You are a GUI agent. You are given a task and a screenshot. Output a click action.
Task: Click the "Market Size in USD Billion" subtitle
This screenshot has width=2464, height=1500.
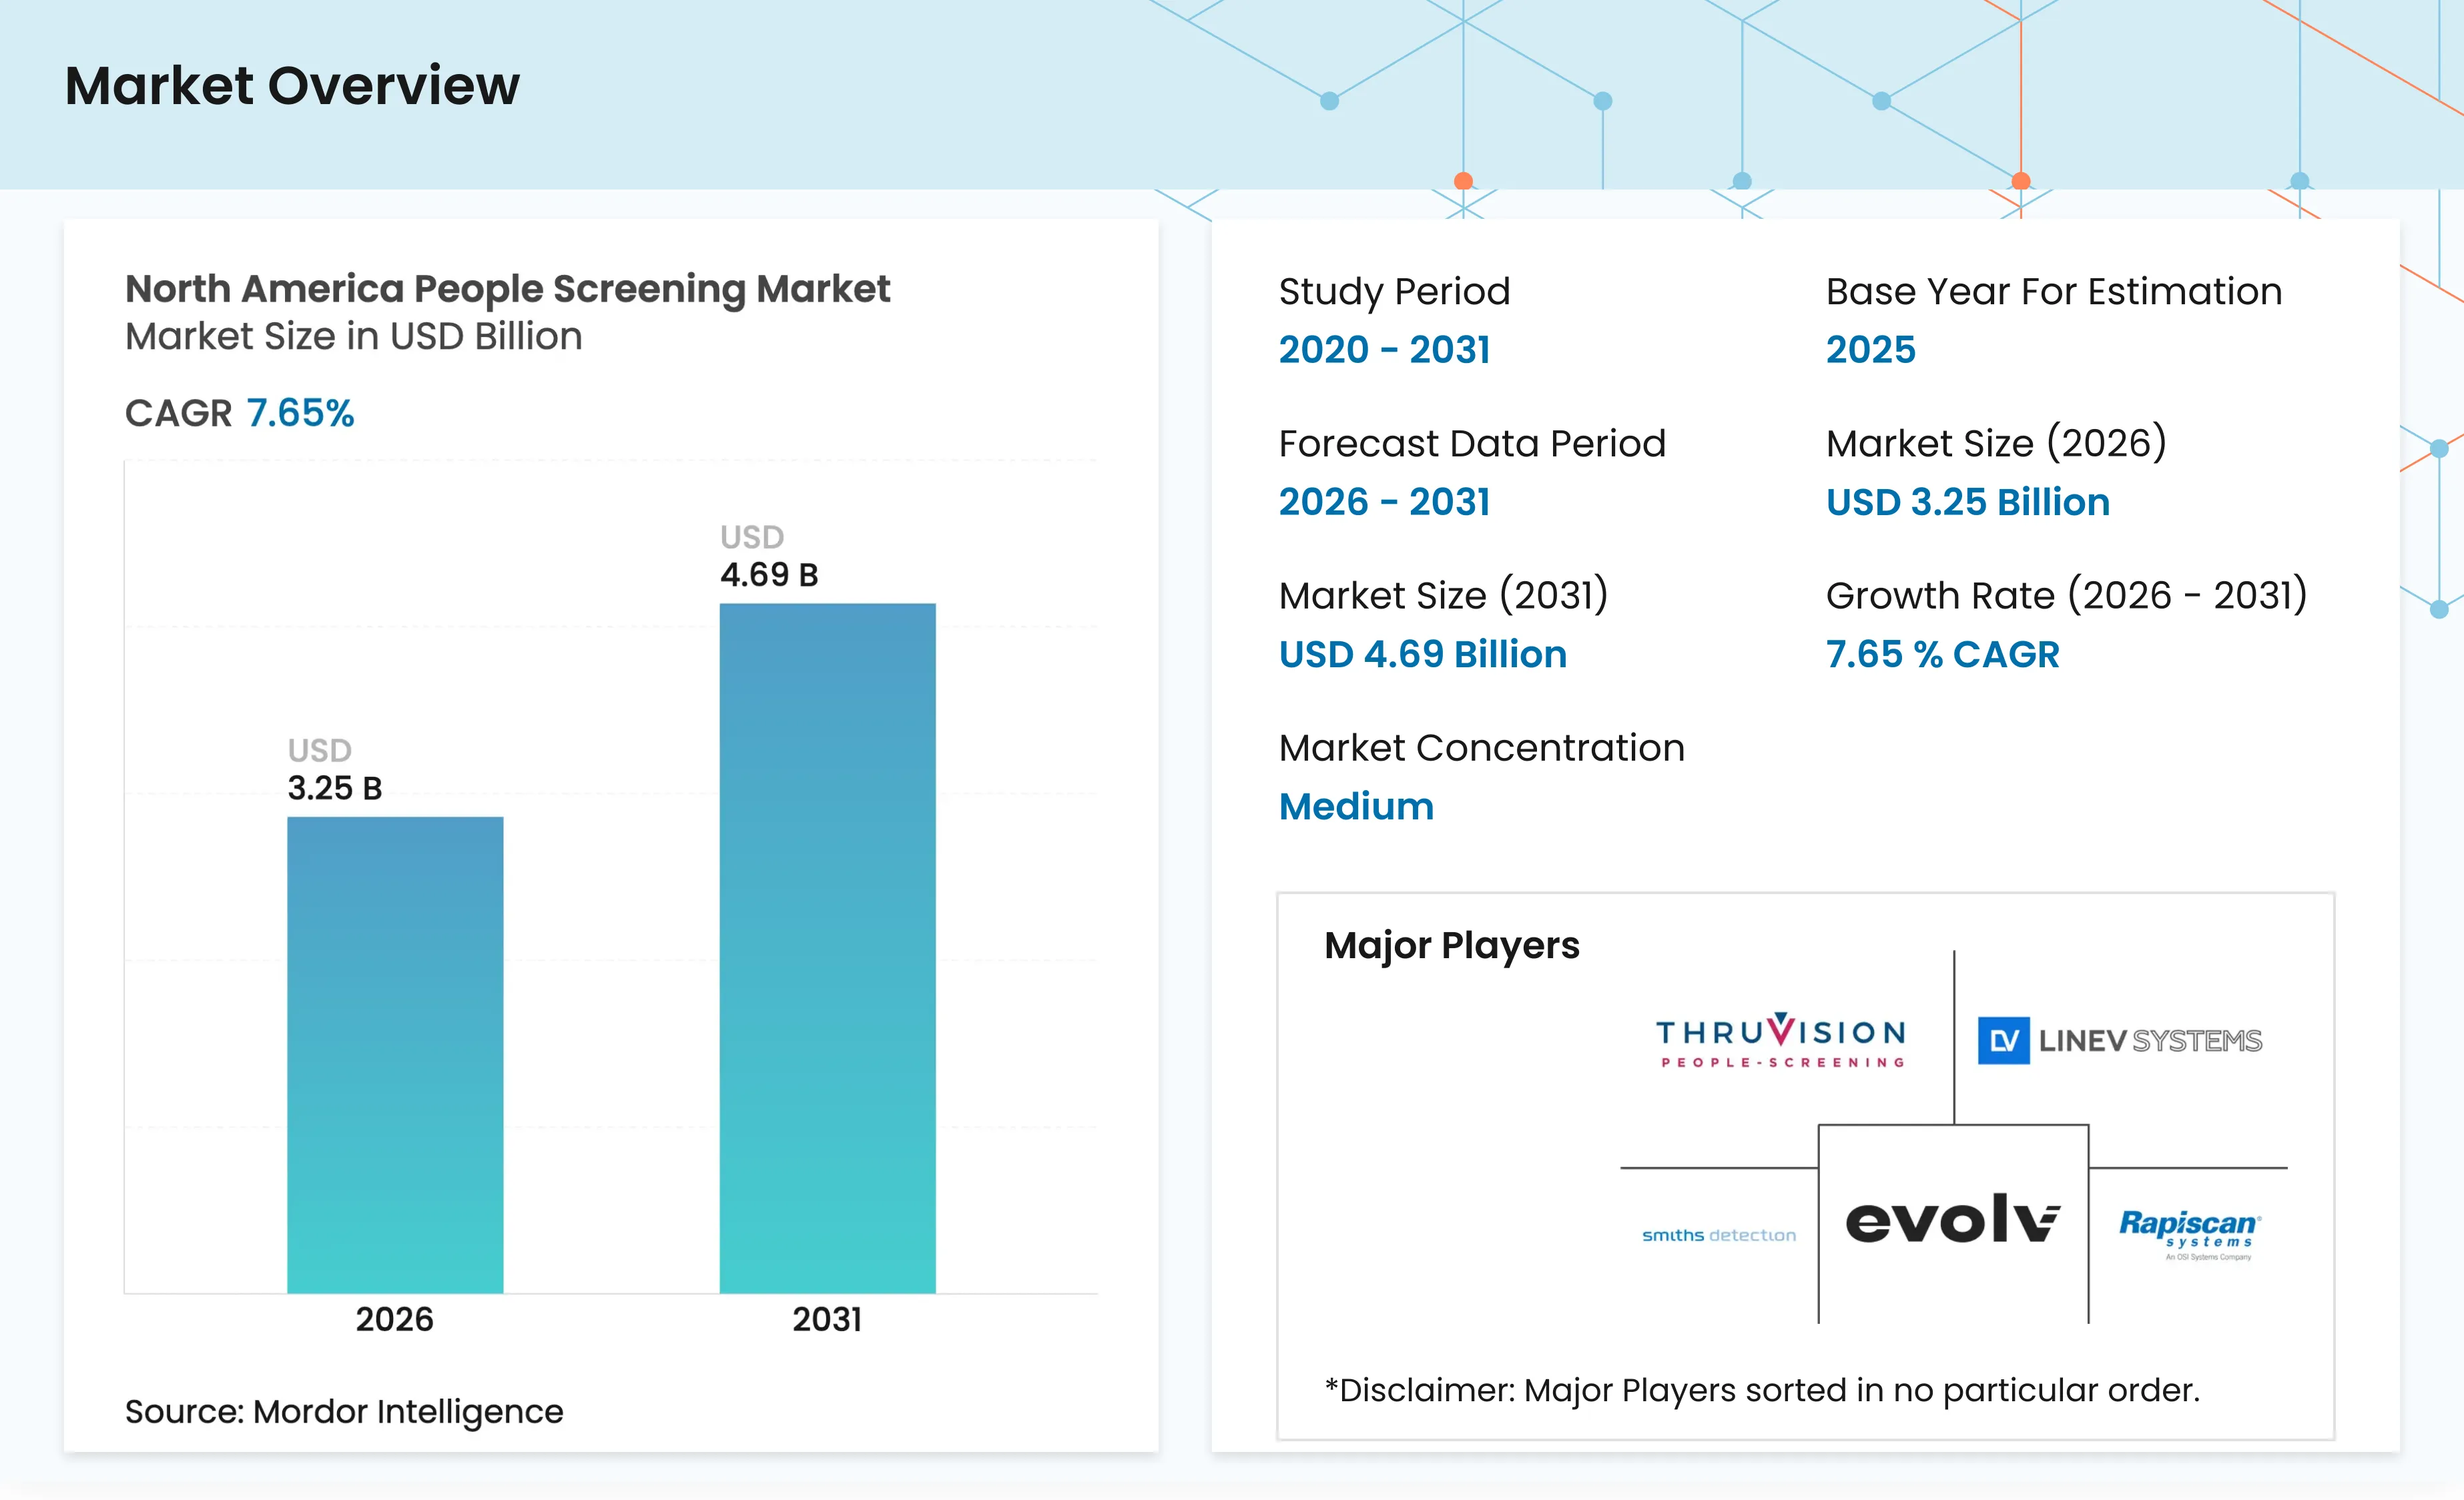pyautogui.click(x=353, y=337)
